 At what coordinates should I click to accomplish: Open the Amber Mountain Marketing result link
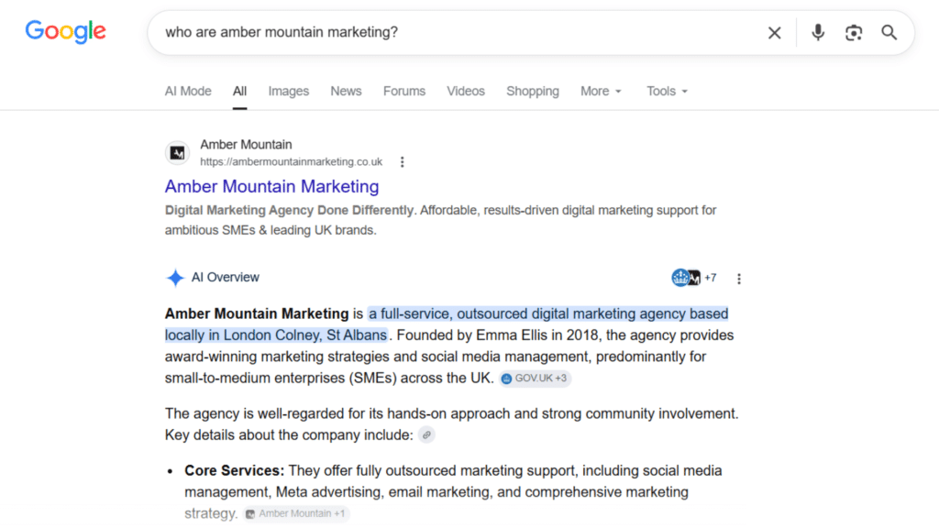click(x=271, y=187)
